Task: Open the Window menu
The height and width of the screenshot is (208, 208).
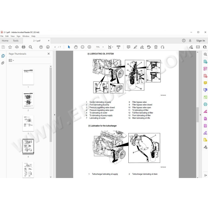Action: tap(26, 36)
